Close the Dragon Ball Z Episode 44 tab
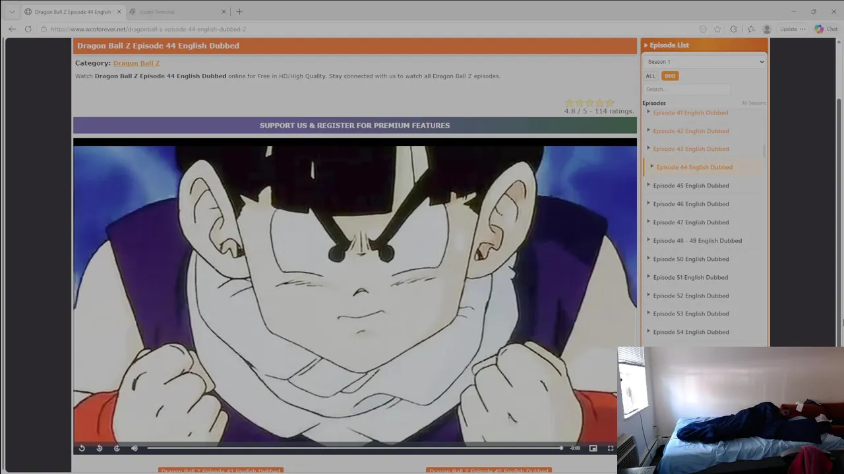Screen dimensions: 844x474 point(119,12)
